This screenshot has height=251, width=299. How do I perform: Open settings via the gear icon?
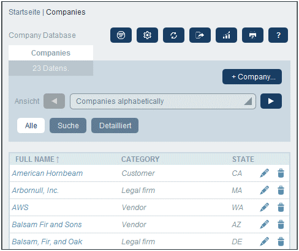pyautogui.click(x=147, y=35)
